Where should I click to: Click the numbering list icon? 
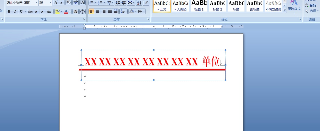100,3
